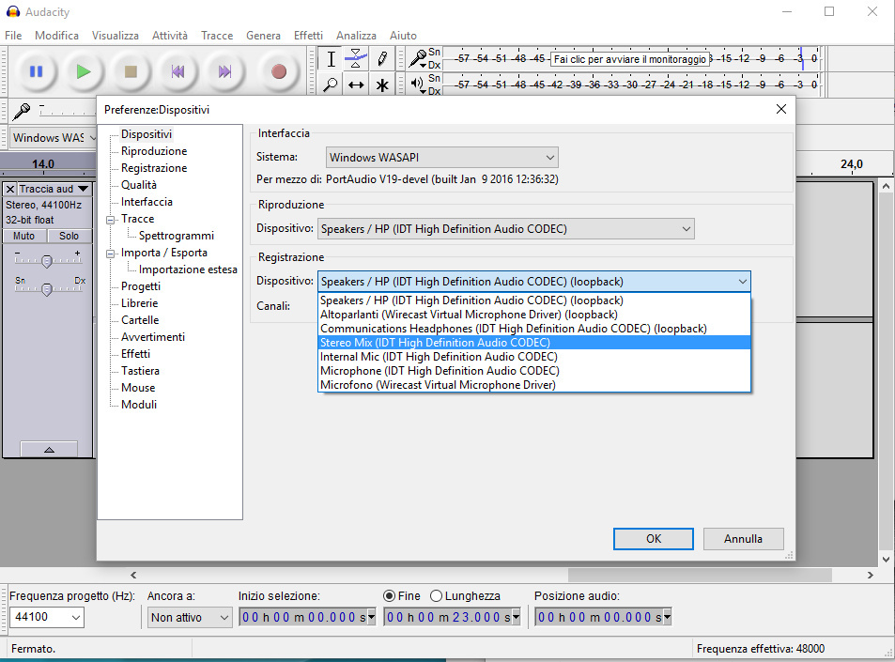Select the Zoom magnifier tool
Screen dimensions: 895x662
331,85
